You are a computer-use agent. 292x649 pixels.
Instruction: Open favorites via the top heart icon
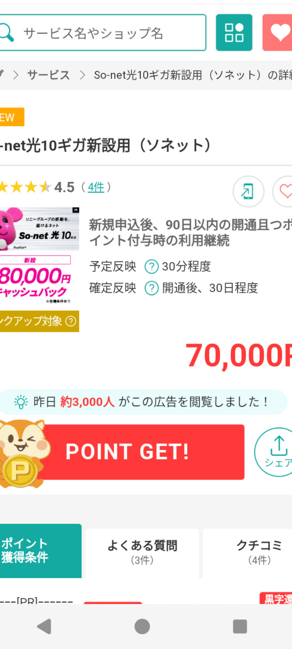[x=278, y=32]
